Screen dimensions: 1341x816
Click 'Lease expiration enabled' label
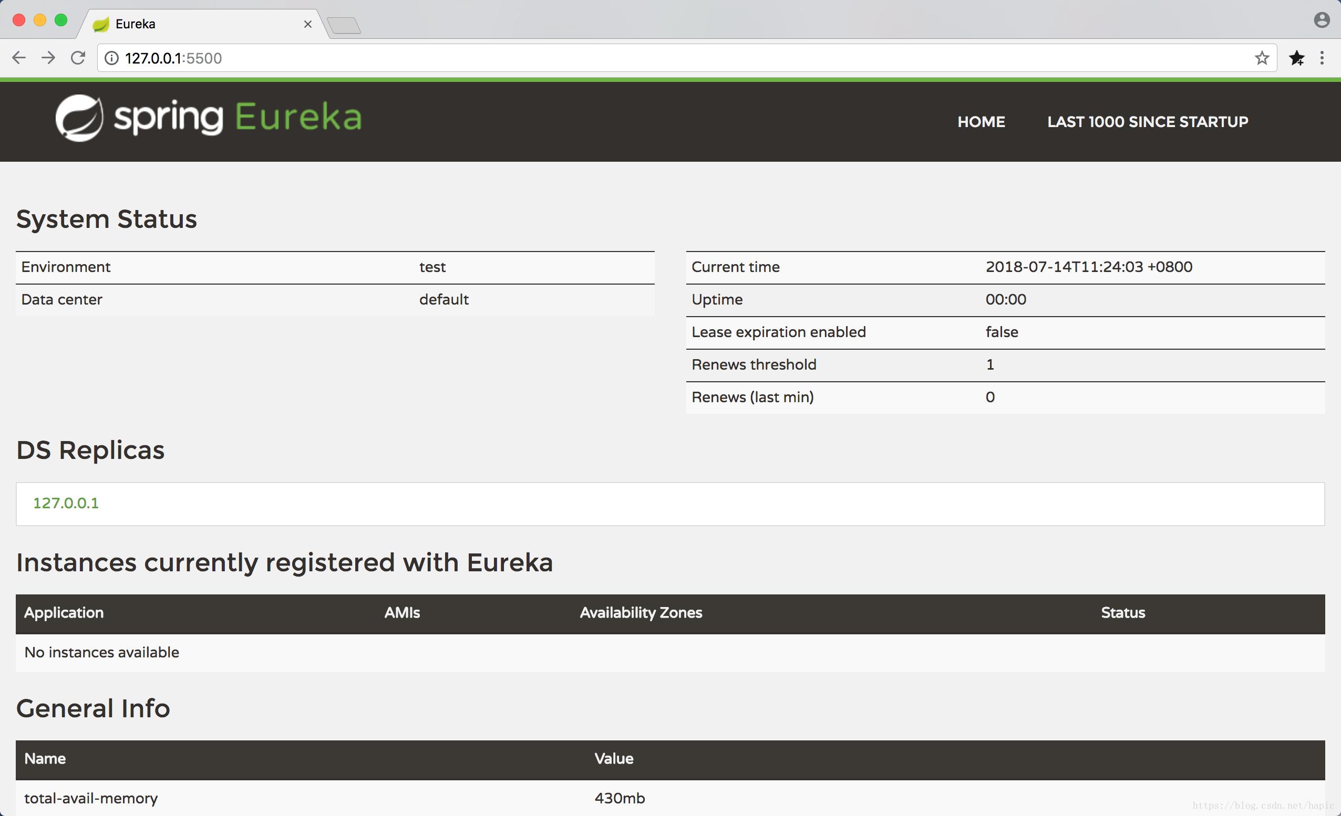point(778,332)
